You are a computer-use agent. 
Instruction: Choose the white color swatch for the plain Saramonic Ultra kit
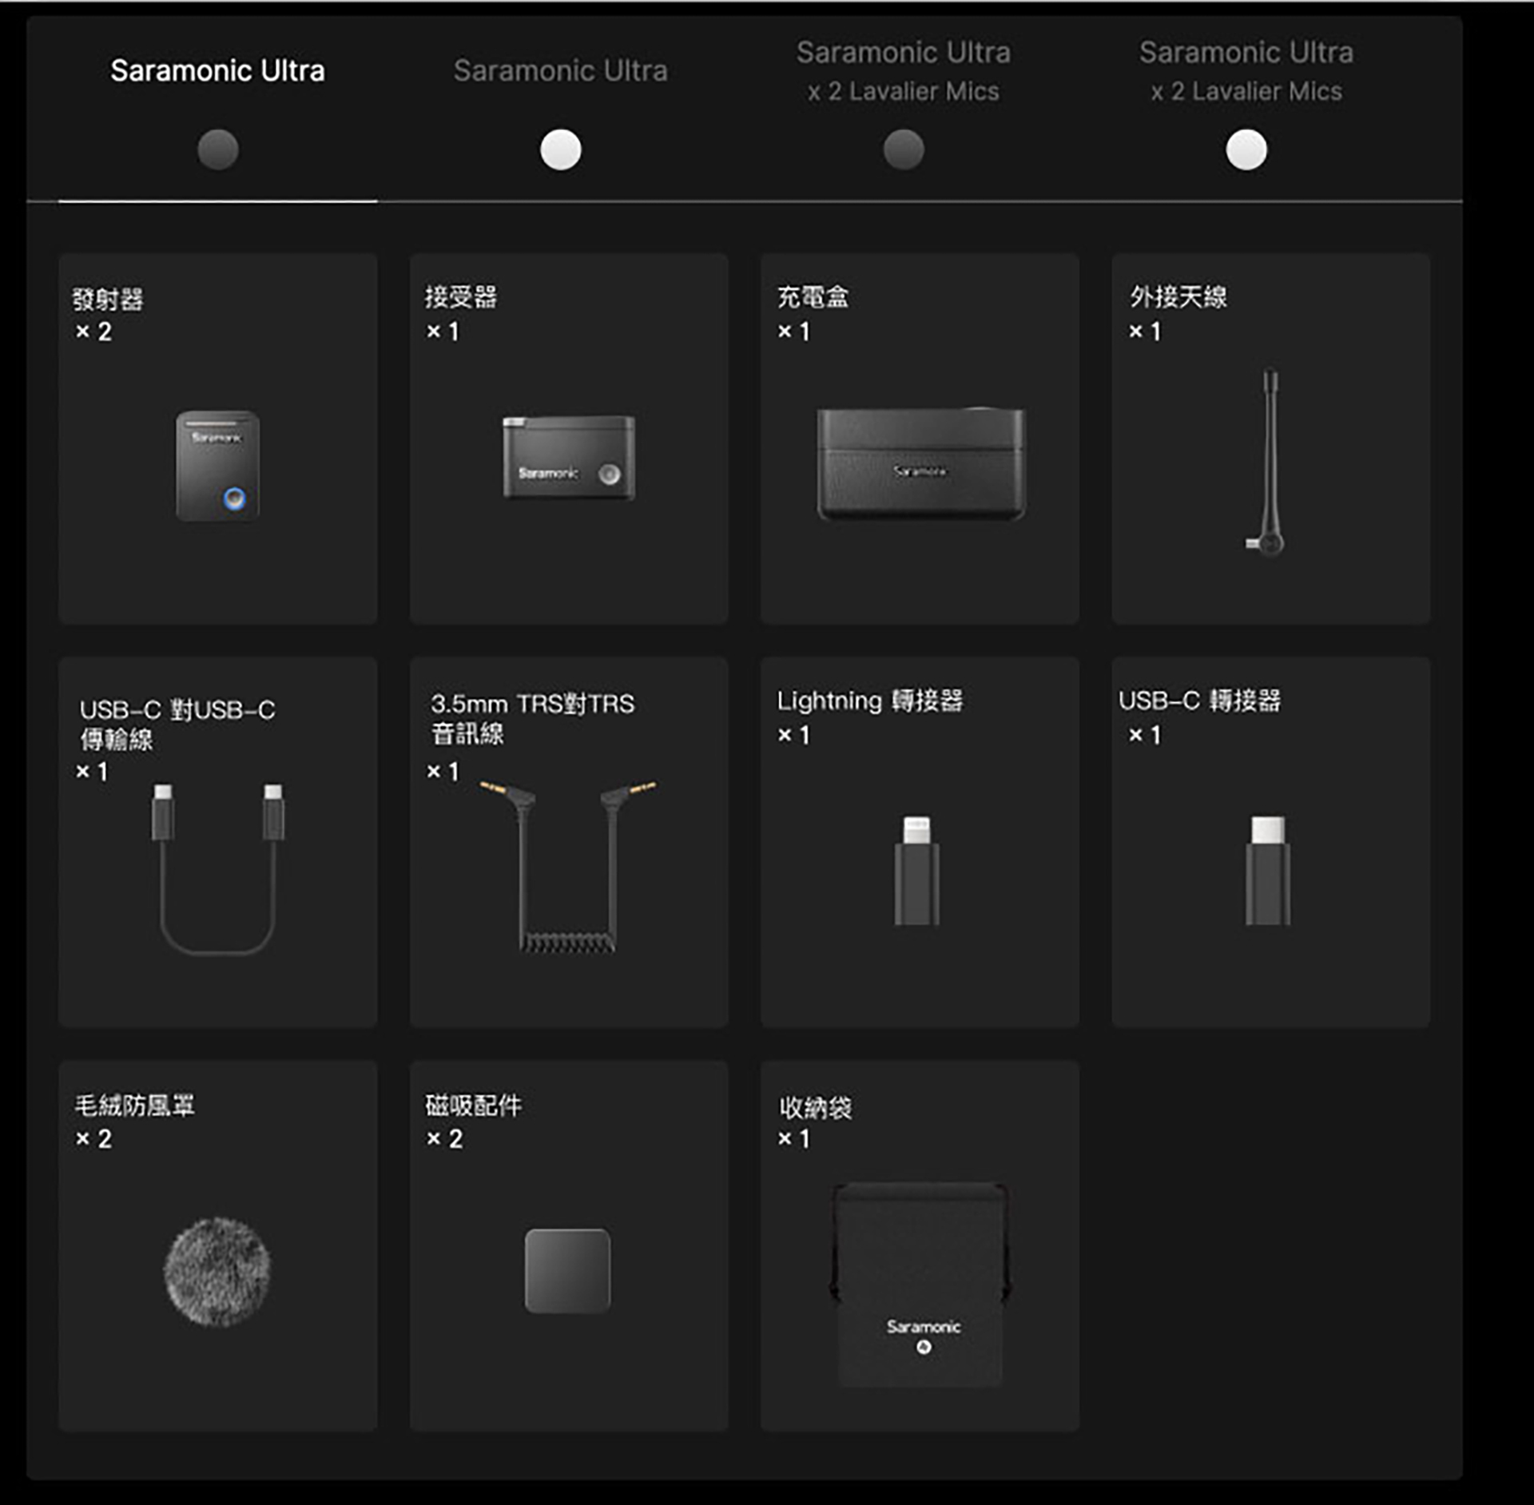[x=560, y=149]
